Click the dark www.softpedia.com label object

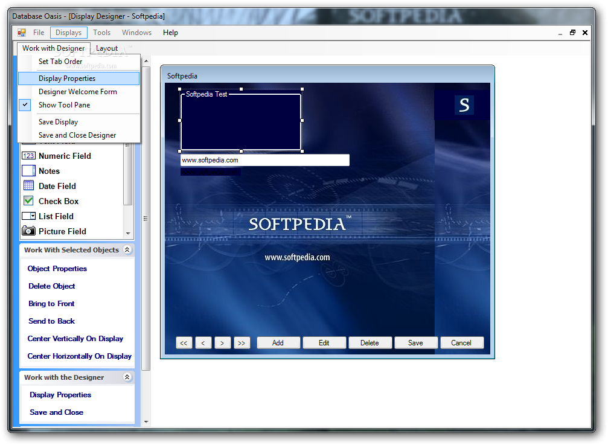[x=210, y=171]
